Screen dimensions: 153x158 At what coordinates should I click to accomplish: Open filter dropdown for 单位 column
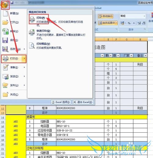tap(110, 56)
